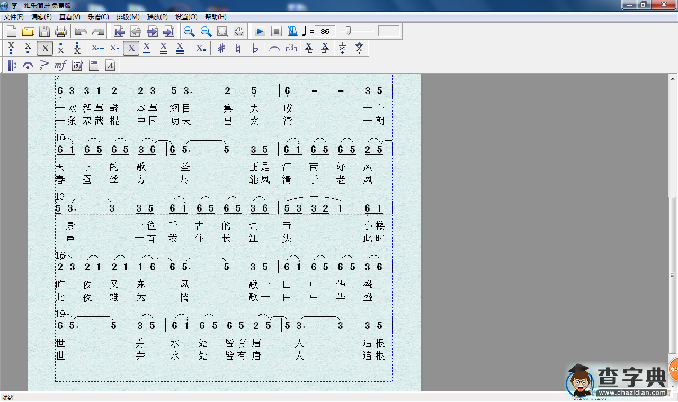This screenshot has width=678, height=402.
Task: Click the tempo value field showing 86
Action: [325, 31]
